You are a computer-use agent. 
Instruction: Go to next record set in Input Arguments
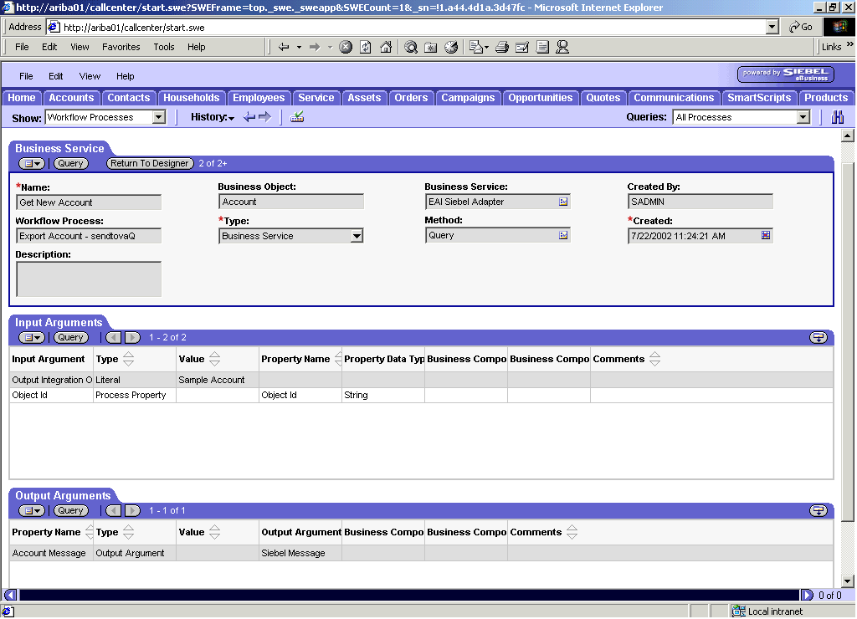tap(132, 338)
